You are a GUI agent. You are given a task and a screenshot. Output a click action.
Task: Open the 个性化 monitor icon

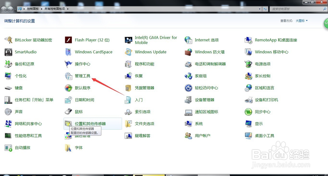[9, 76]
